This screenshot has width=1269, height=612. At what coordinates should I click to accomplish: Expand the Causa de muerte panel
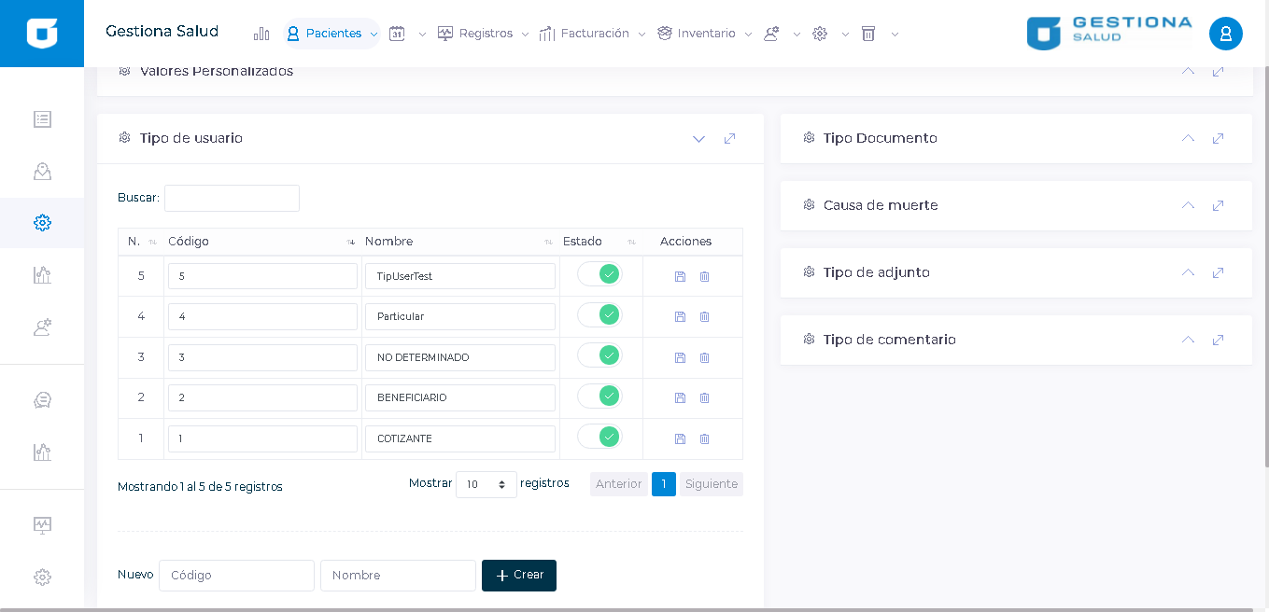(1188, 205)
